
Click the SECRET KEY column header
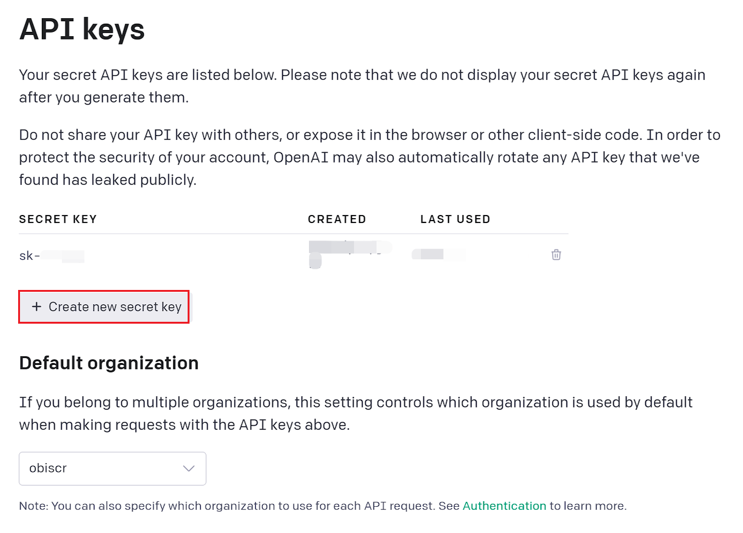(x=58, y=219)
